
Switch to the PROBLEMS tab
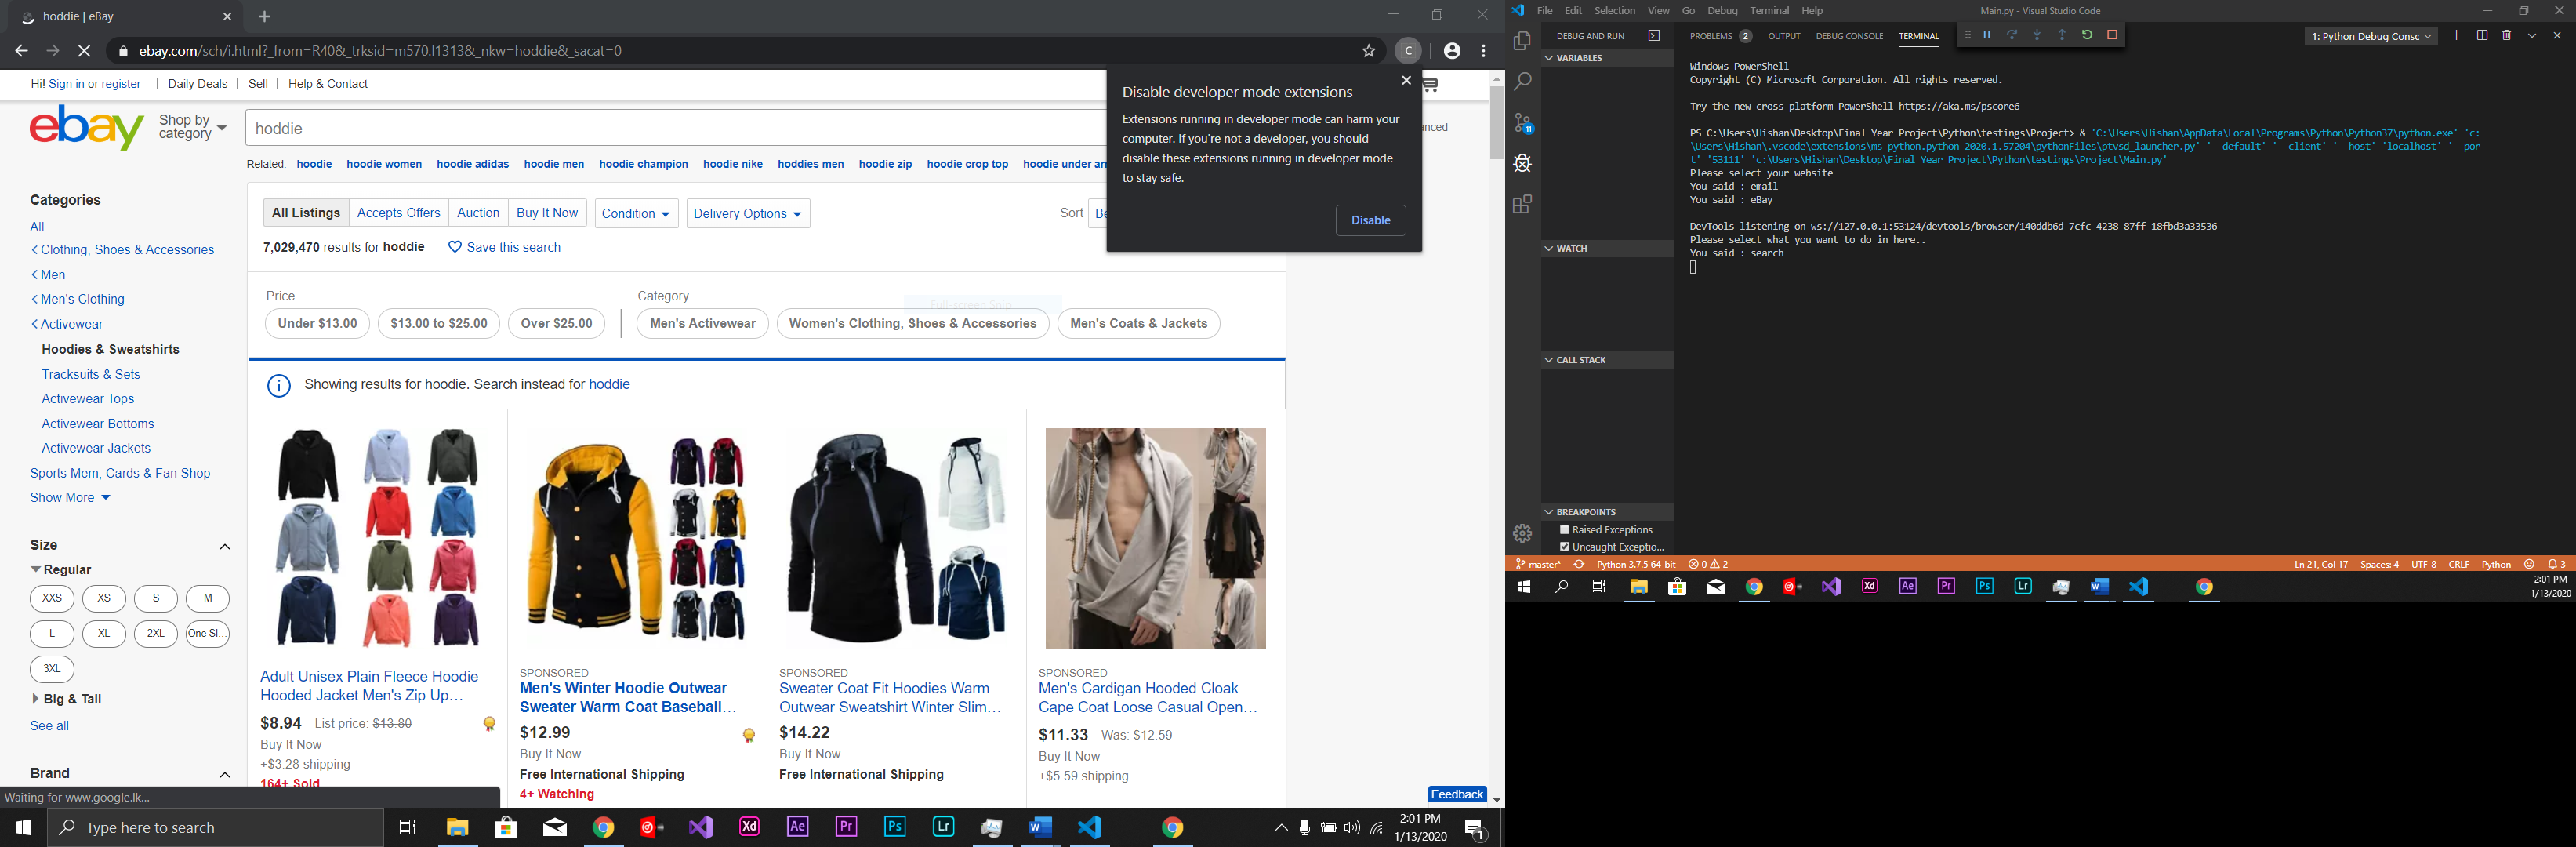(1711, 35)
